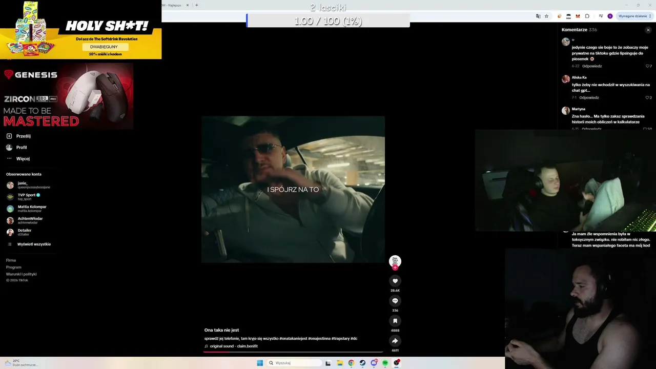This screenshot has height=369, width=656.
Task: Save the video with the bookmark icon
Action: click(395, 321)
